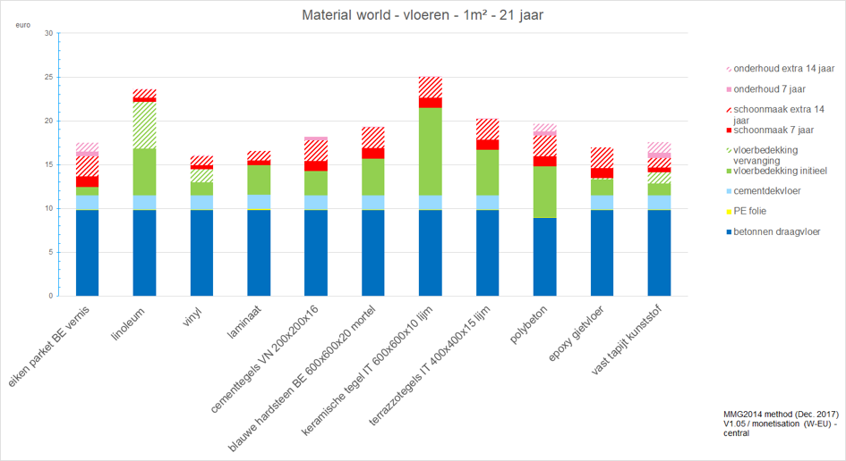The height and width of the screenshot is (461, 846).
Task: Click the y-axis value 5
Action: pyautogui.click(x=51, y=252)
